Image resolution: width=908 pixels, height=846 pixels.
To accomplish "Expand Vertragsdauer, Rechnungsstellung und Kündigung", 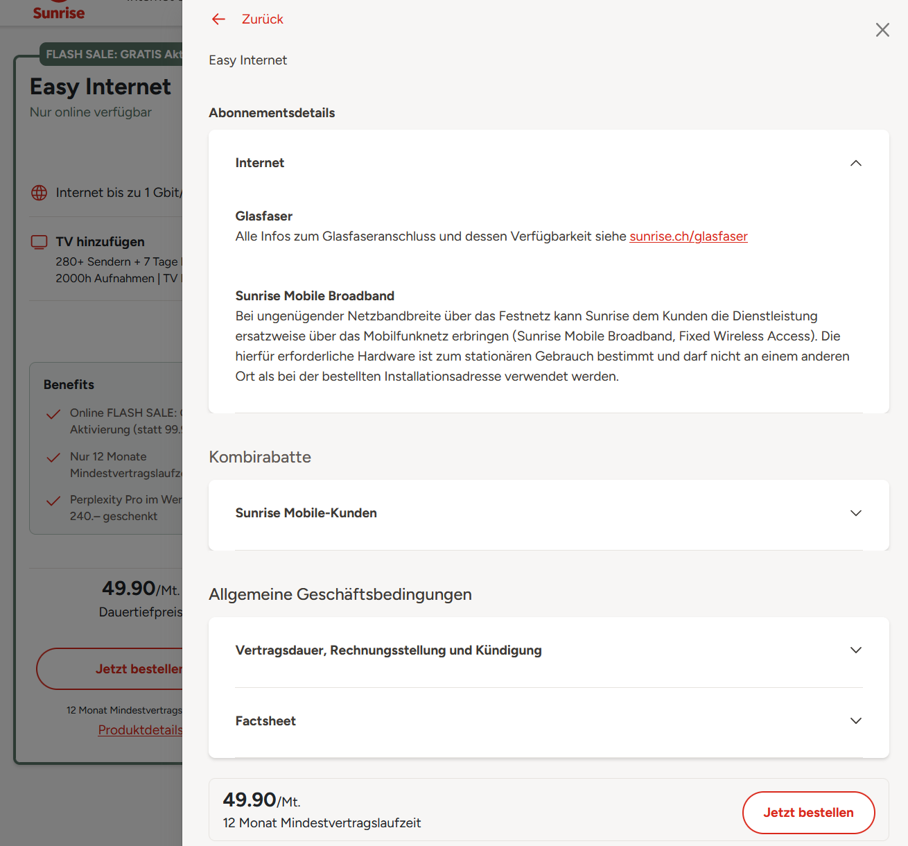I will click(x=855, y=650).
